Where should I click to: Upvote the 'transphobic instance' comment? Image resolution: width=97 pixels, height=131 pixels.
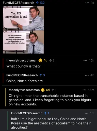[53, 90]
